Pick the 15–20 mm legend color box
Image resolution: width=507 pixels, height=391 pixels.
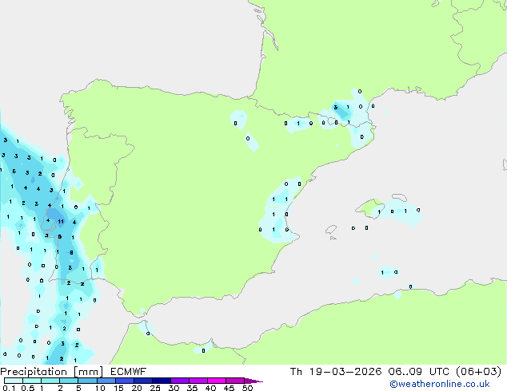(125, 381)
